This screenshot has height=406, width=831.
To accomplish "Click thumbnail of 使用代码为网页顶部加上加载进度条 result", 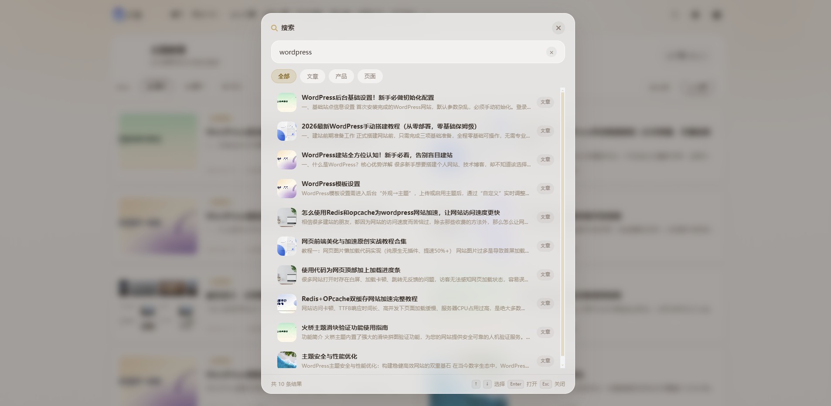I will (x=287, y=275).
